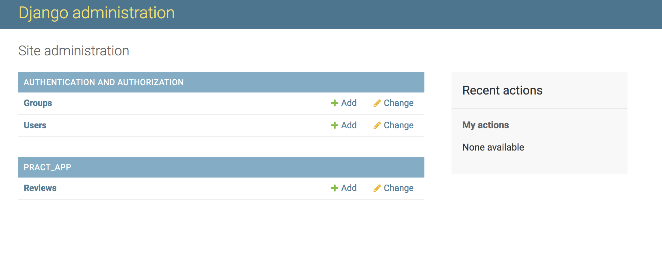
Task: Click the Add link for Reviews
Action: [x=349, y=188]
